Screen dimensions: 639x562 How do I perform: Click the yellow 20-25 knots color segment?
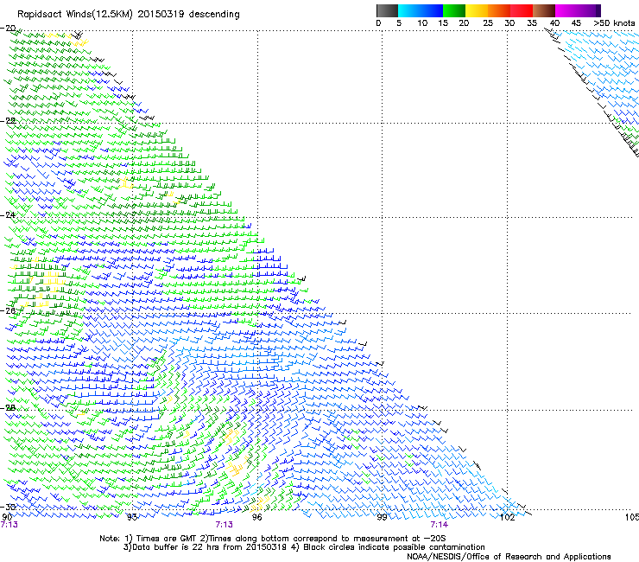tap(477, 10)
